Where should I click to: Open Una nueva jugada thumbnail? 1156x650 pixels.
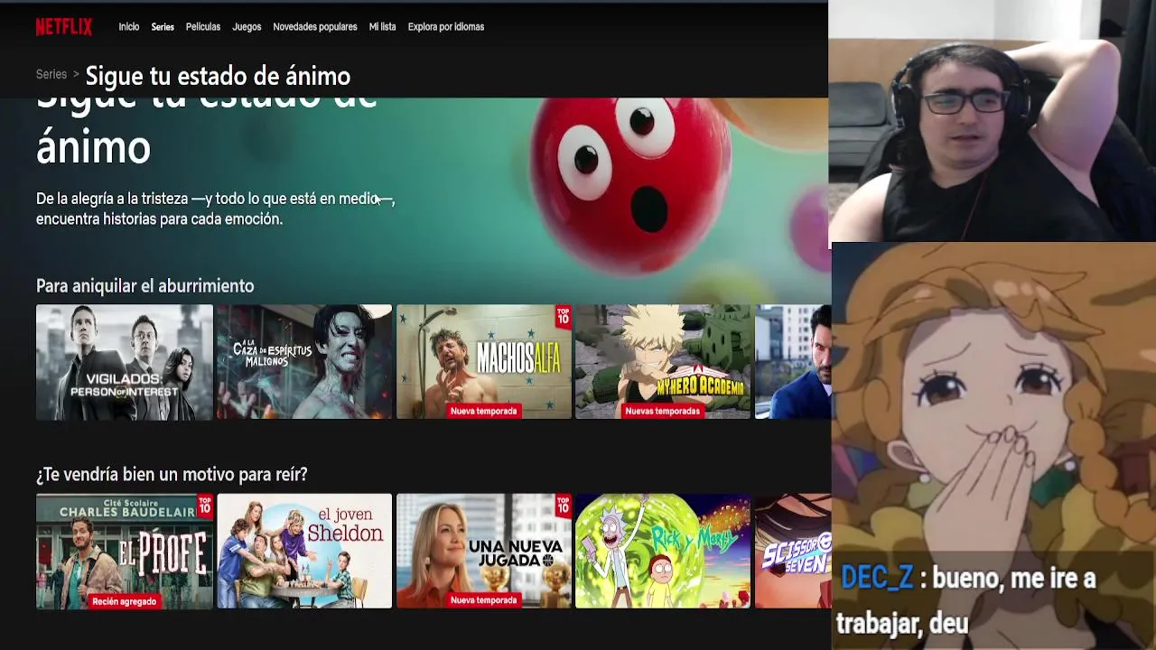pos(484,551)
